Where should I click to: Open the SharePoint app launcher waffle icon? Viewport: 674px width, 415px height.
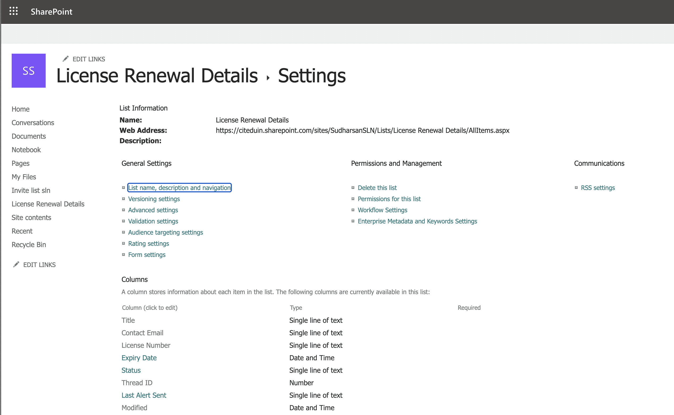click(x=14, y=11)
